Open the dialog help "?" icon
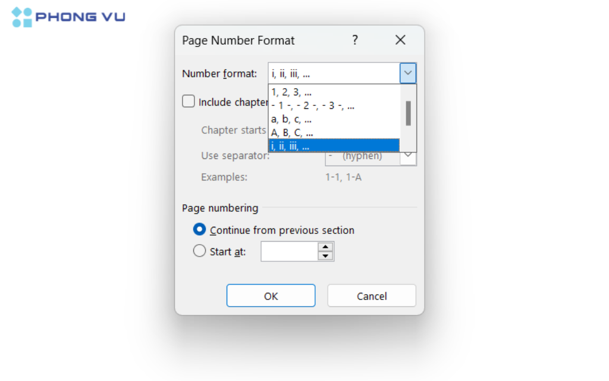The image size is (609, 381). pyautogui.click(x=355, y=40)
